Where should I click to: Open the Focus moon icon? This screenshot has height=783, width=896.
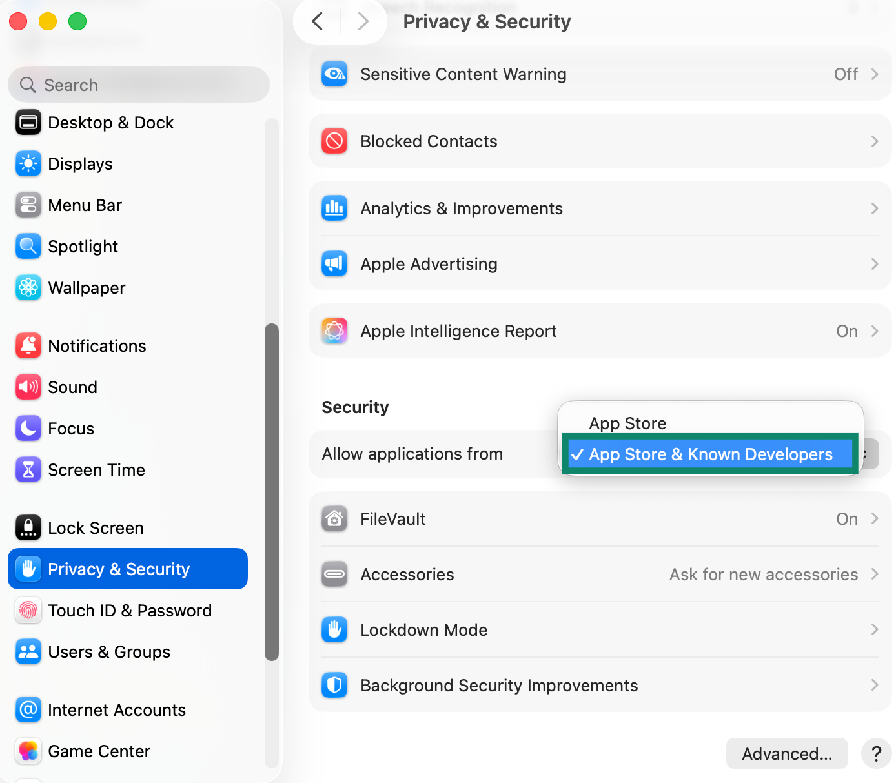28,429
